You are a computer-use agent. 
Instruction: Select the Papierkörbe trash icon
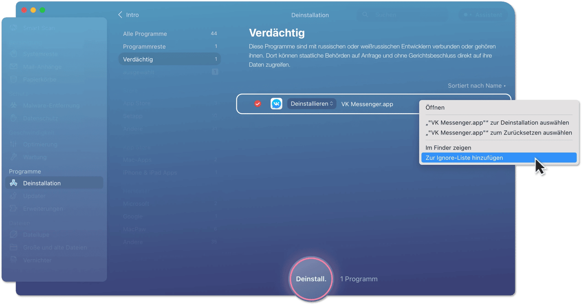pos(14,79)
